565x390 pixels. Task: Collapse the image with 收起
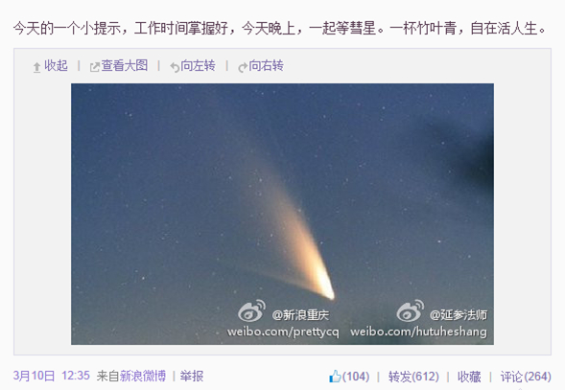56,65
